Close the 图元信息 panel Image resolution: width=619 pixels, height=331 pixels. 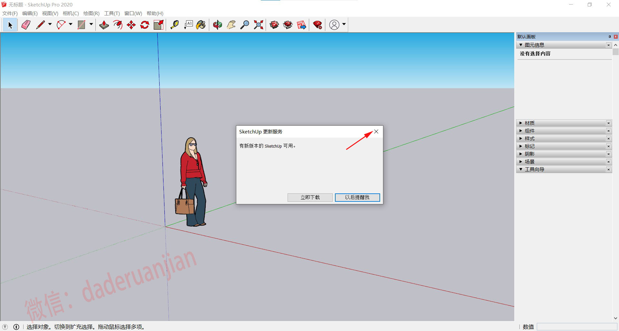(609, 45)
